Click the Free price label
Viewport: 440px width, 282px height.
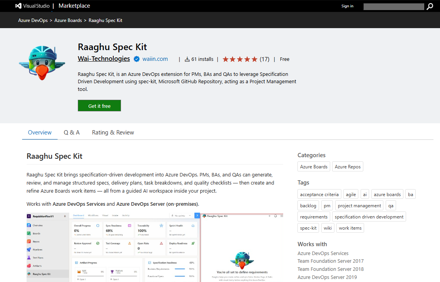click(285, 59)
